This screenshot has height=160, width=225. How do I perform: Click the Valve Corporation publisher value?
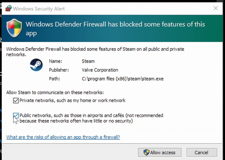(x=100, y=70)
